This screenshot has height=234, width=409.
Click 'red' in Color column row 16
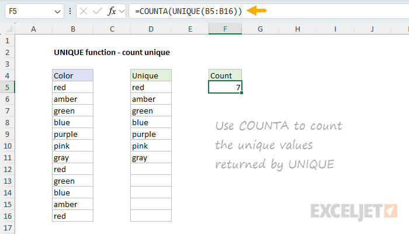(x=73, y=216)
